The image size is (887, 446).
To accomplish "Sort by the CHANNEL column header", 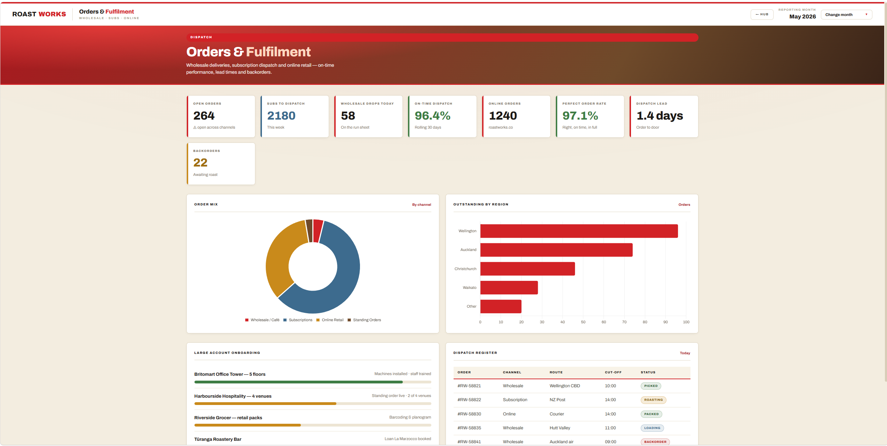I will tap(512, 372).
